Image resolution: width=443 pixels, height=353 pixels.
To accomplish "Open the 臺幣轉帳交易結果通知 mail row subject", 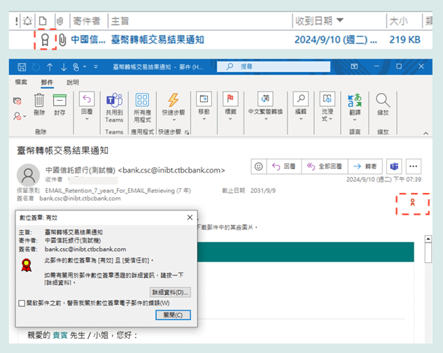I will click(x=157, y=40).
